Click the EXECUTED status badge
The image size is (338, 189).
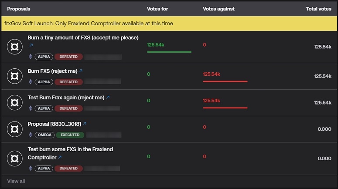[x=70, y=135]
